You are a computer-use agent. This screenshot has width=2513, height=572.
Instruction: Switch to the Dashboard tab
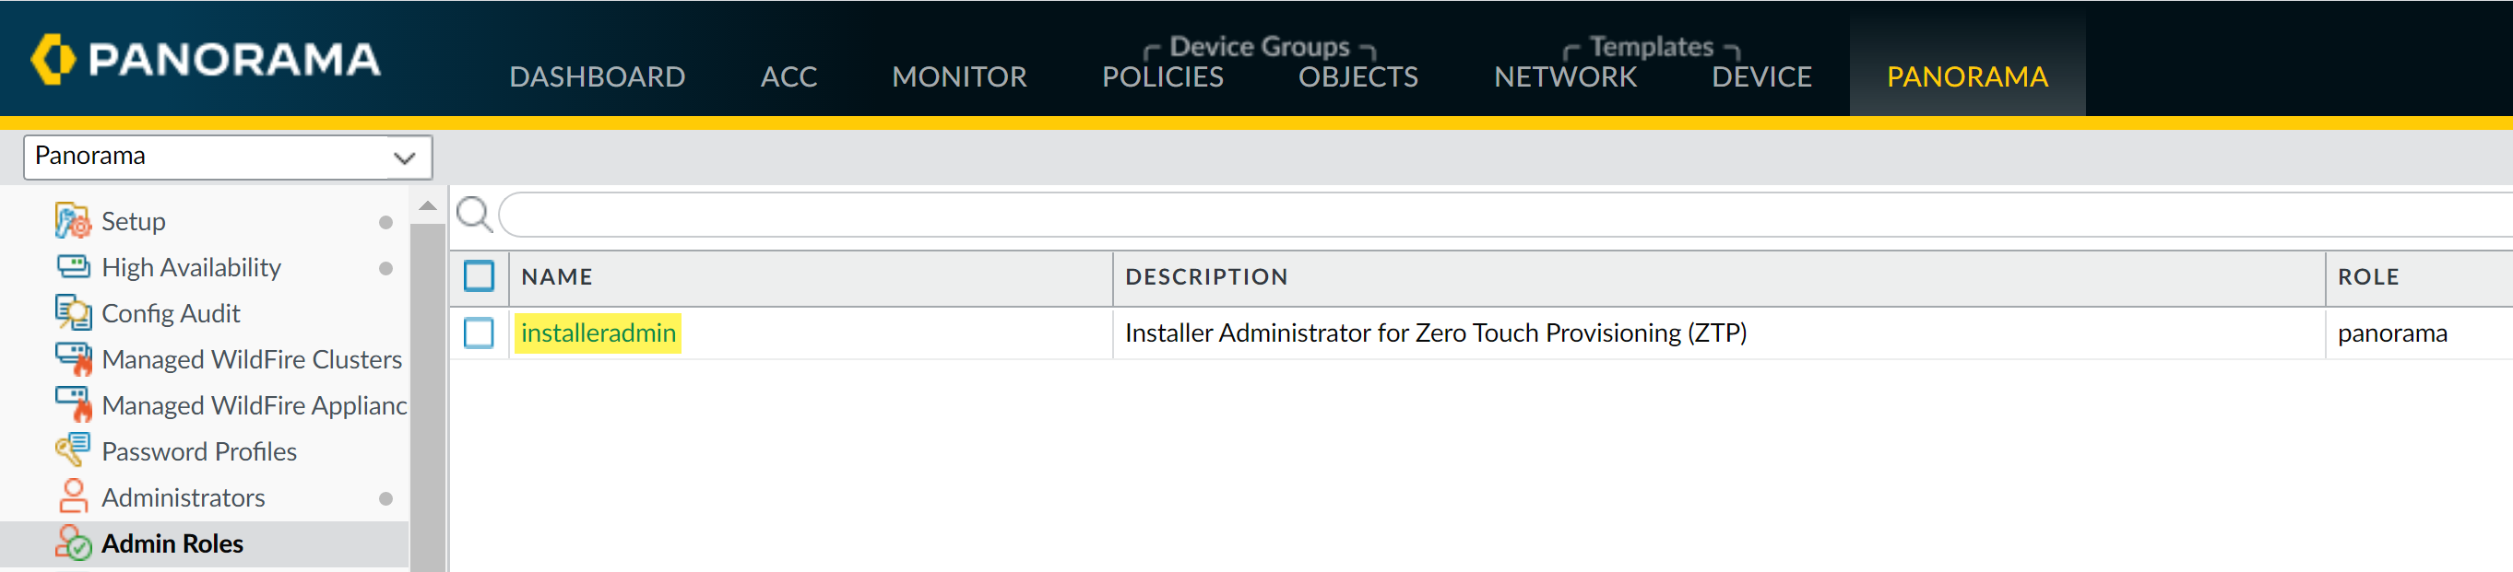click(597, 77)
